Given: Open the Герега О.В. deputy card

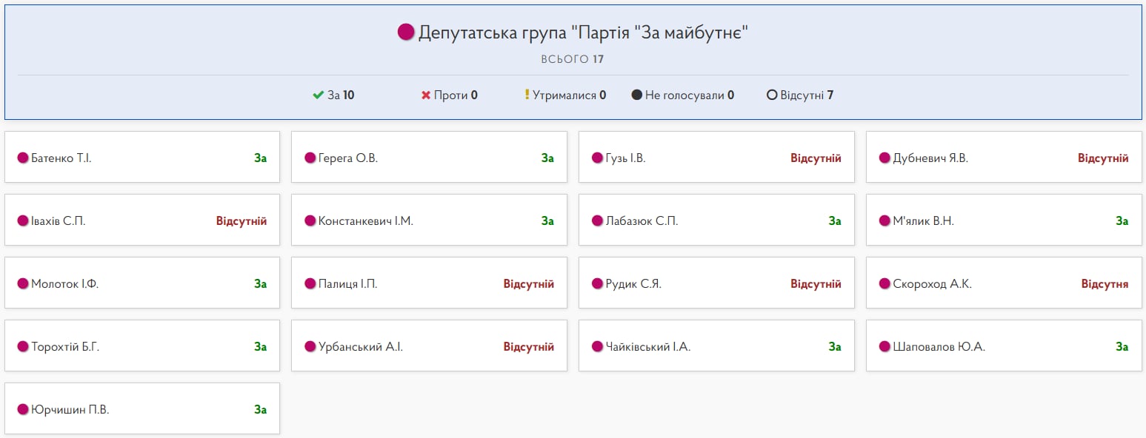Looking at the screenshot, I should [429, 158].
